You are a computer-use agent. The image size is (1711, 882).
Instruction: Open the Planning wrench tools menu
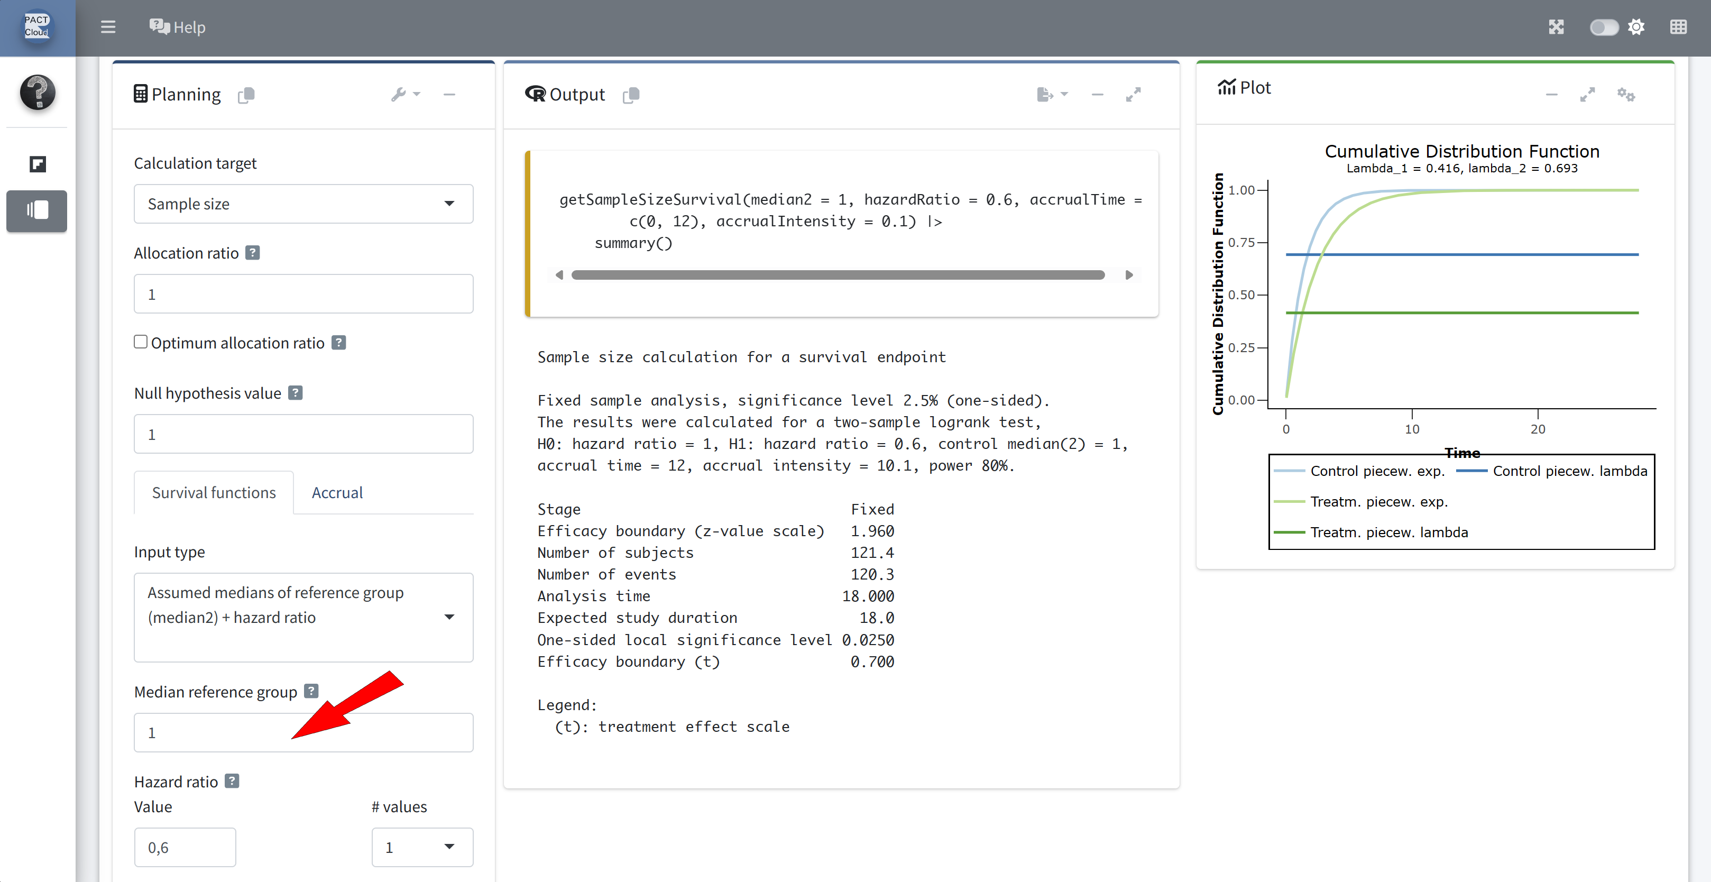pos(404,95)
